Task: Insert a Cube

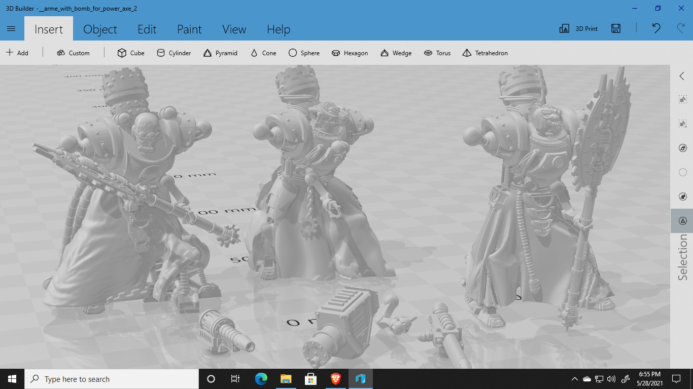Action: [x=131, y=53]
